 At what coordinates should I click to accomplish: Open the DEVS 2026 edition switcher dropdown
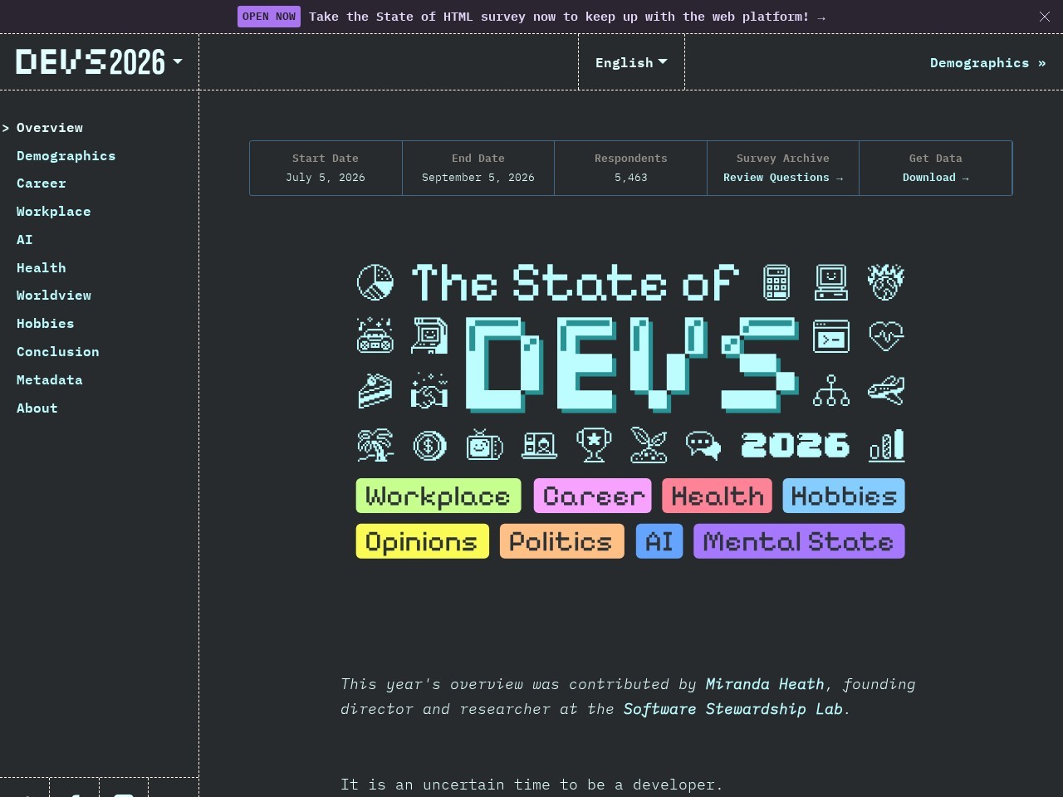pyautogui.click(x=100, y=62)
